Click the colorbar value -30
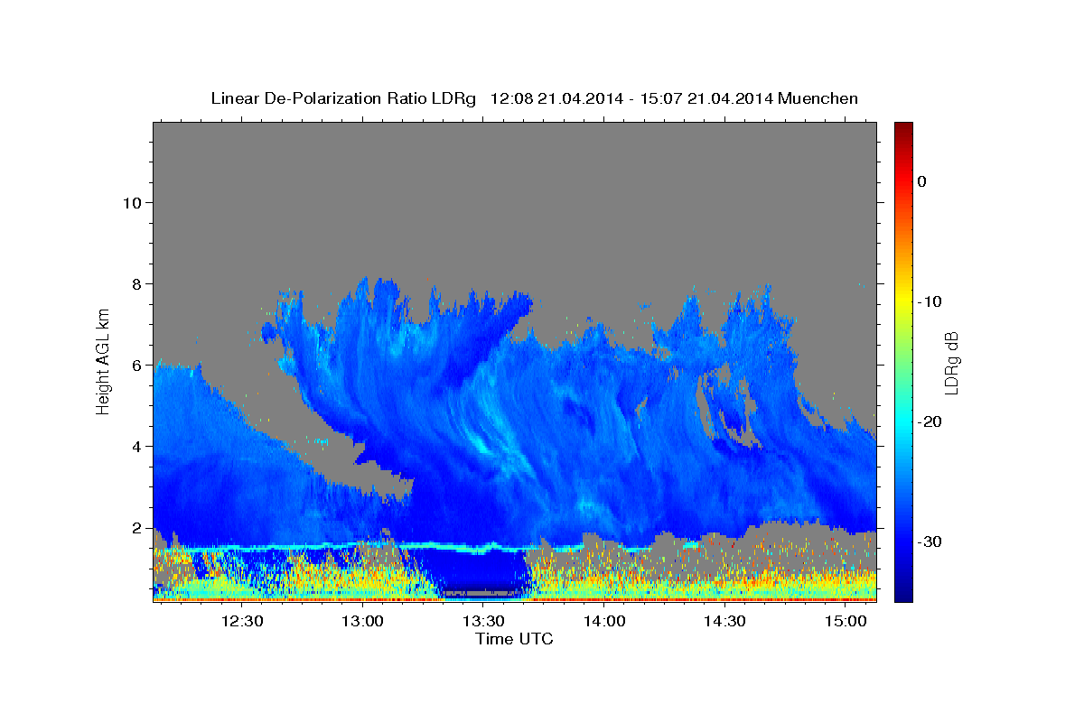The image size is (1084, 722). (x=930, y=541)
